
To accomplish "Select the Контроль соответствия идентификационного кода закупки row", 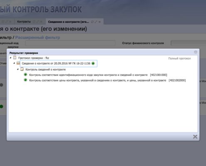I will pyautogui.click(x=98, y=75).
